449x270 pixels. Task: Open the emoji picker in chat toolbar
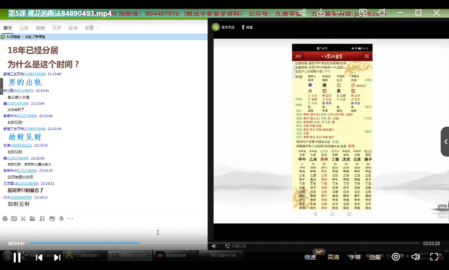click(5, 218)
